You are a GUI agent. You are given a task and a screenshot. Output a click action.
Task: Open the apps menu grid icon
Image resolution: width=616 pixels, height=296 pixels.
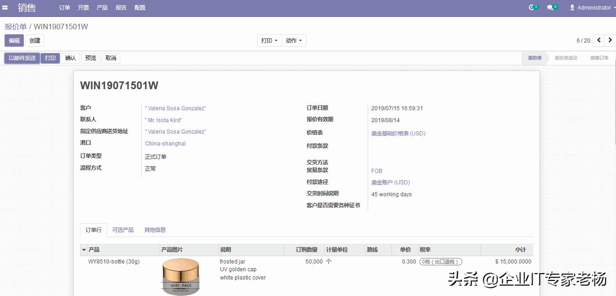(6, 7)
